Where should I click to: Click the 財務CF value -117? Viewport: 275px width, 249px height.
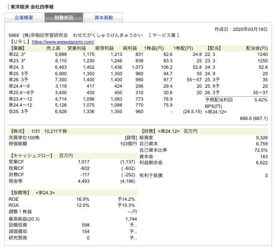pos(85,175)
